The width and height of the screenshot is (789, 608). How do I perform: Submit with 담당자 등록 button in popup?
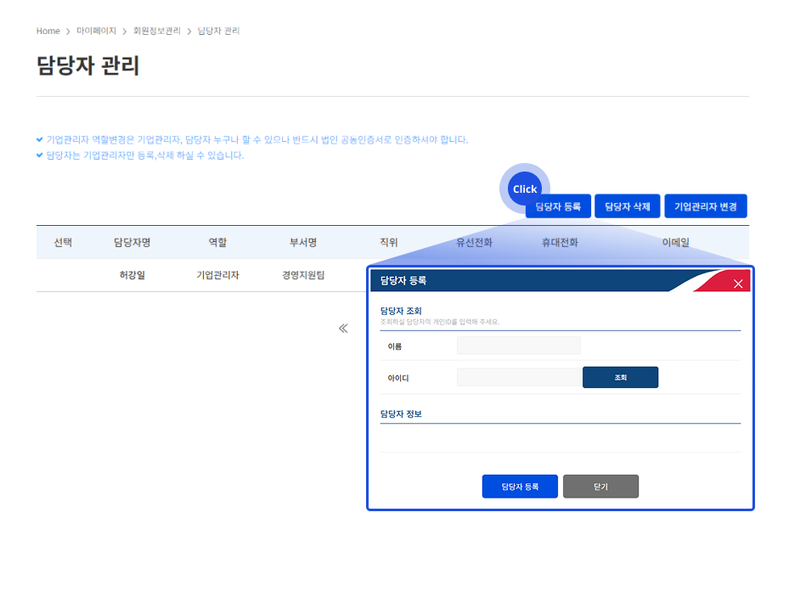point(519,487)
